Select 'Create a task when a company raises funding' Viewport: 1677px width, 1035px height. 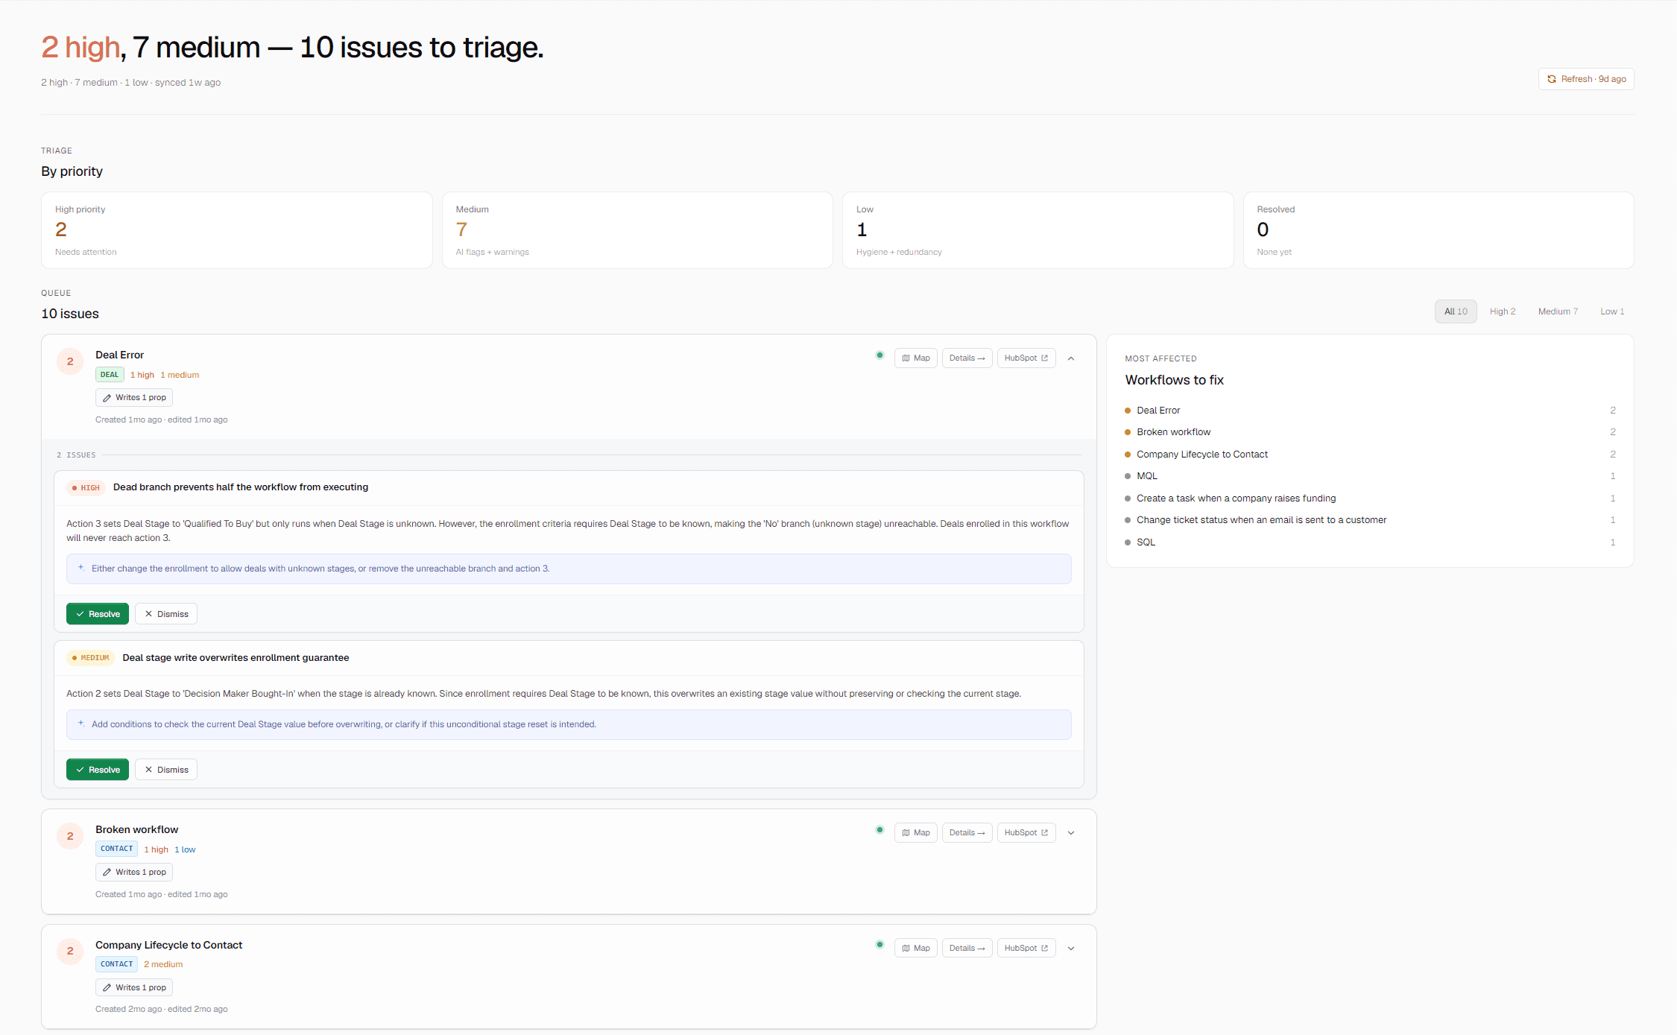(x=1370, y=498)
